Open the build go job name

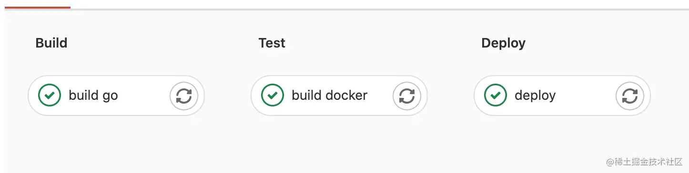coord(93,96)
